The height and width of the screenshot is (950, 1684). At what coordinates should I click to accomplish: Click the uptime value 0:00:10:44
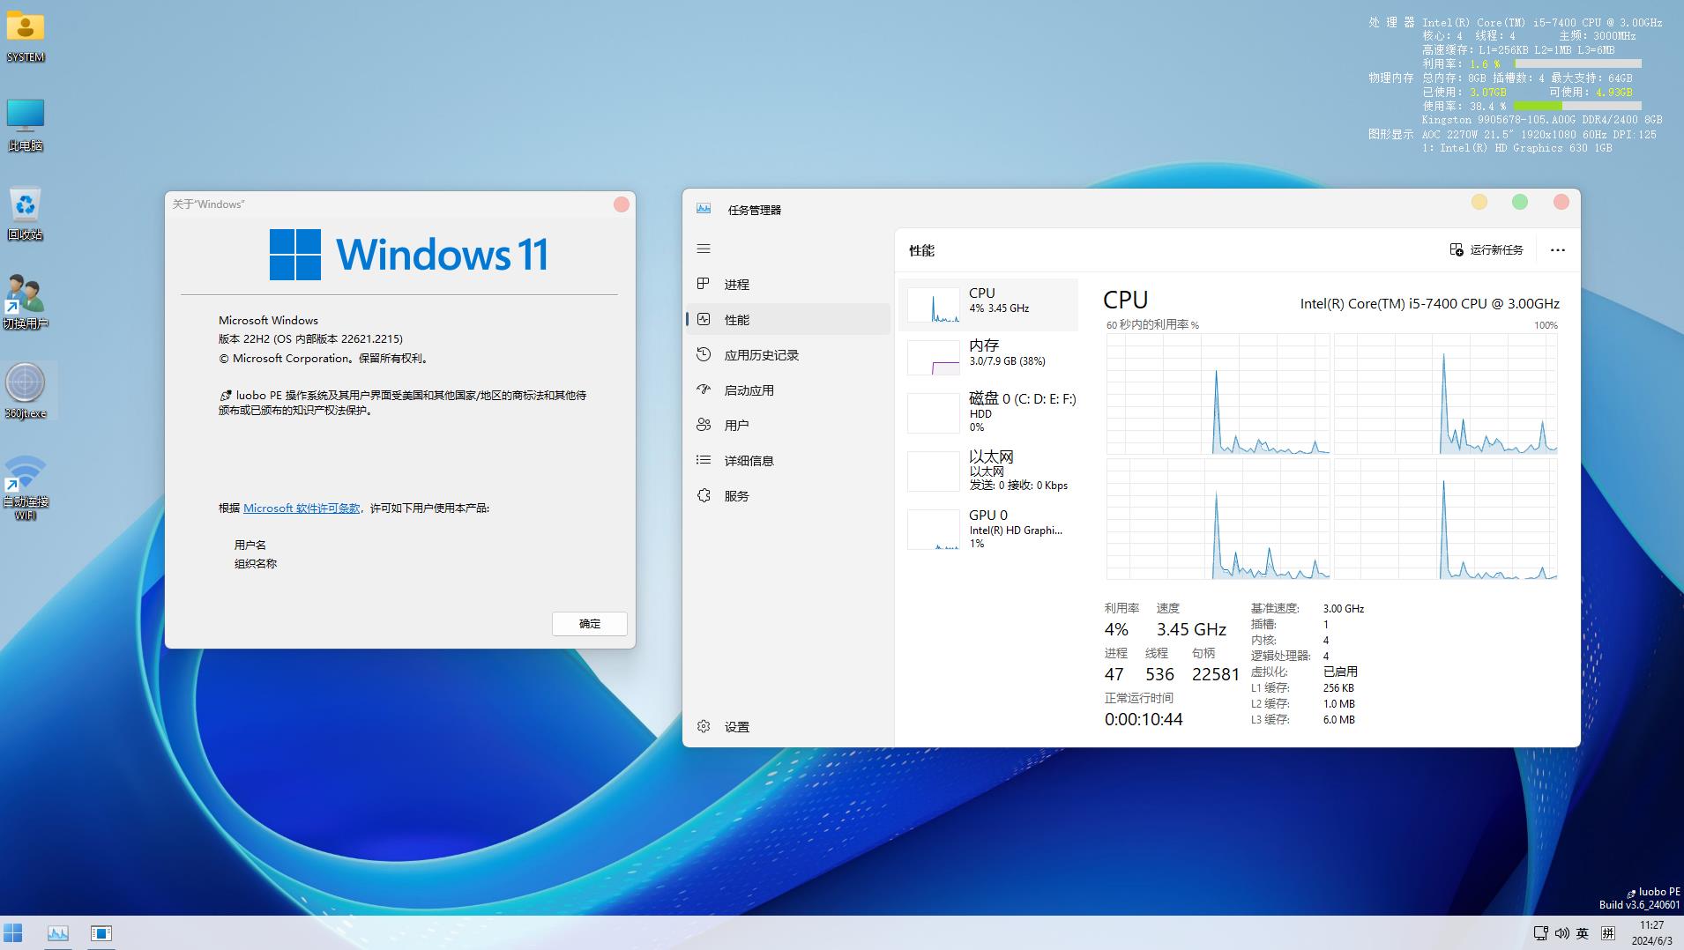click(x=1144, y=719)
